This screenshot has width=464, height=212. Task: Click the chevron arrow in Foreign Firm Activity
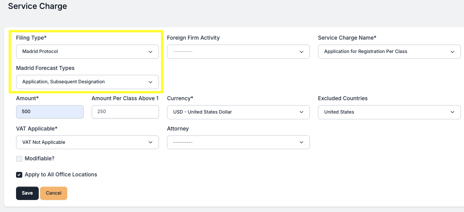[301, 52]
